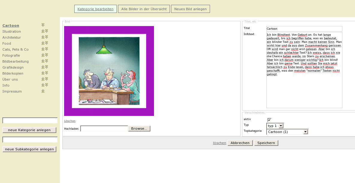Click move-up arrow next to Food
This screenshot has height=183, width=355.
point(43,43)
